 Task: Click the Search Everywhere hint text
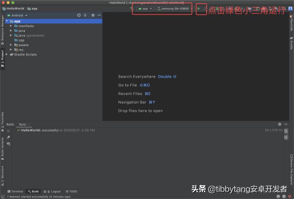tap(137, 77)
